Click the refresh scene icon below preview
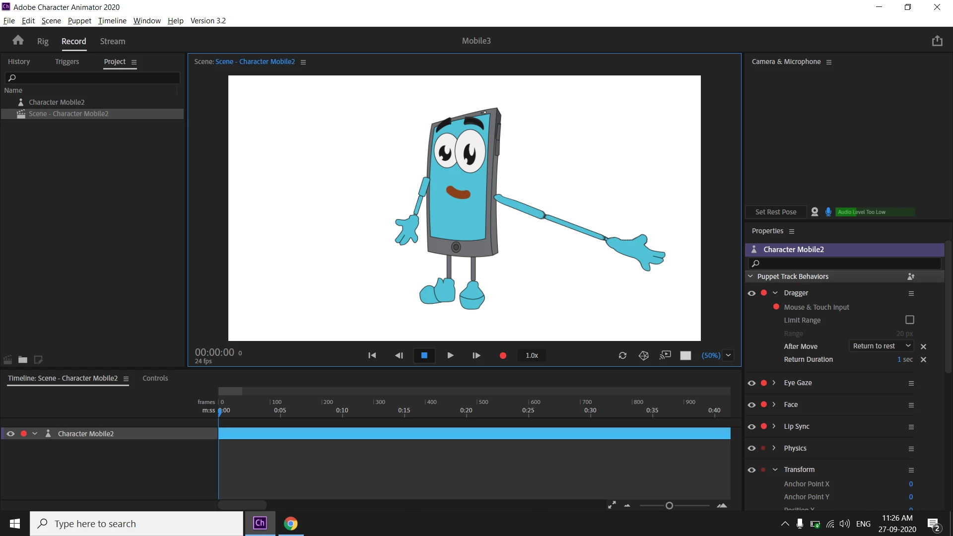Image resolution: width=953 pixels, height=536 pixels. (622, 355)
